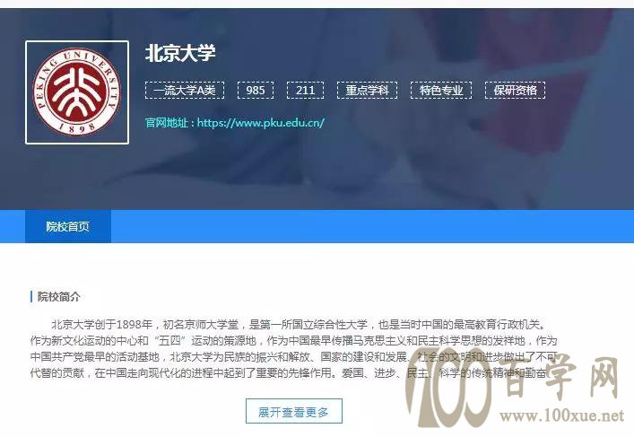
Task: Select the 985 tag badge
Action: [256, 90]
